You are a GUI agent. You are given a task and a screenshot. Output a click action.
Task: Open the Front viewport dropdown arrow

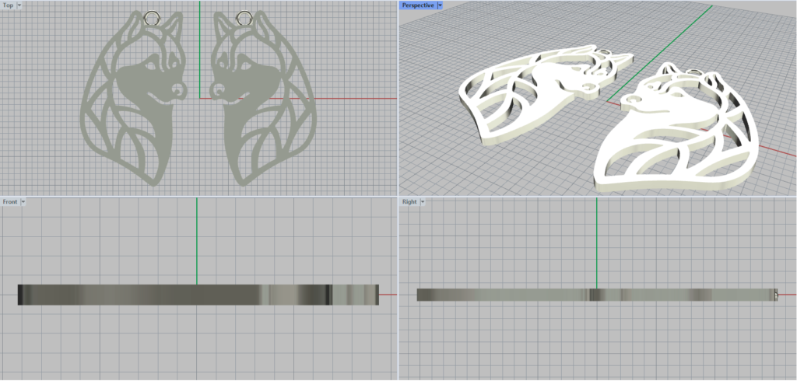coord(23,201)
